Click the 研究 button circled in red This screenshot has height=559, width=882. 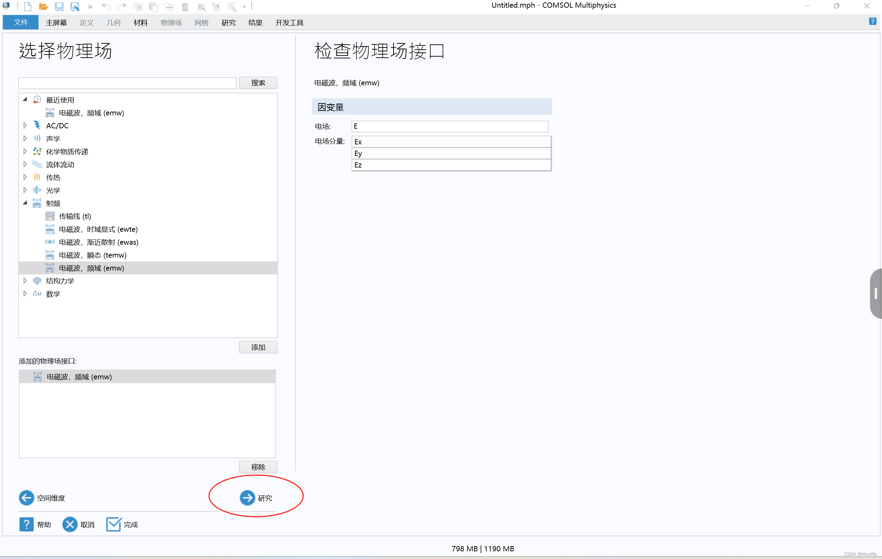point(256,497)
